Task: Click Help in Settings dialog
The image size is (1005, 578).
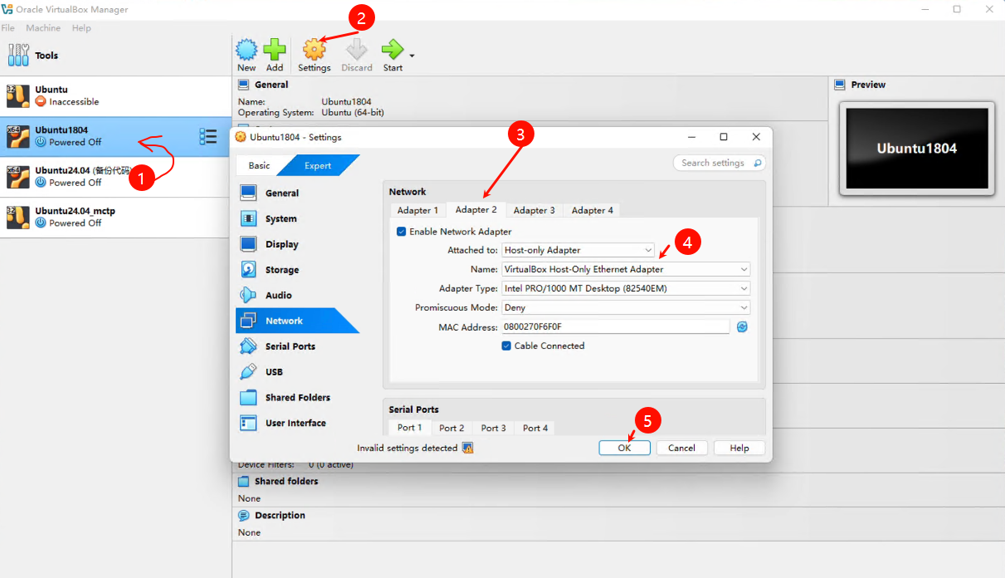Action: pos(739,448)
